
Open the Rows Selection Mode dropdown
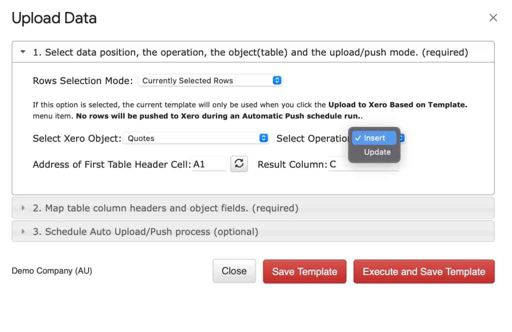tap(210, 80)
